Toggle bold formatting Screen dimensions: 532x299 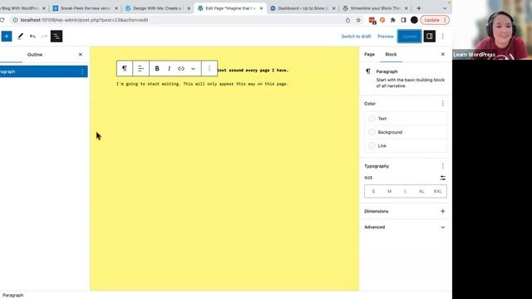157,68
